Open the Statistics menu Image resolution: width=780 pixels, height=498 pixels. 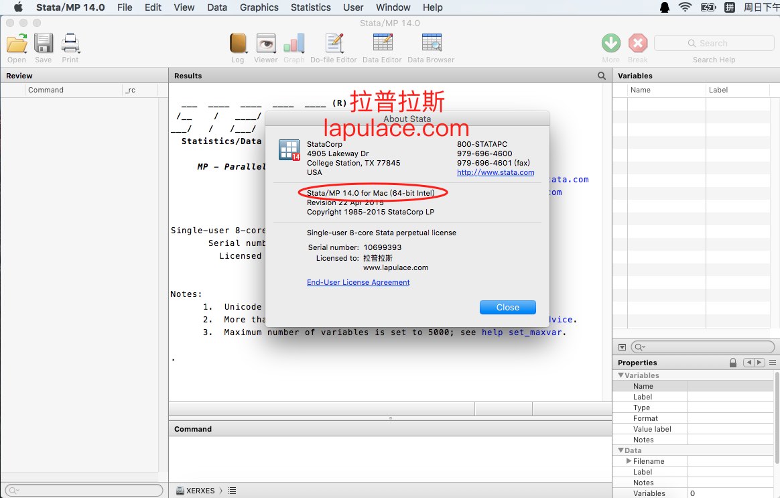(x=310, y=7)
